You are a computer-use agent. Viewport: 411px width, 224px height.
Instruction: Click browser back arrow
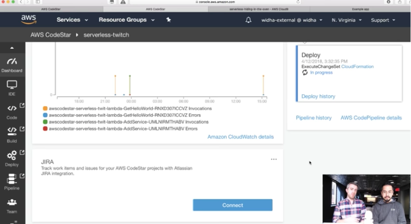21,2
